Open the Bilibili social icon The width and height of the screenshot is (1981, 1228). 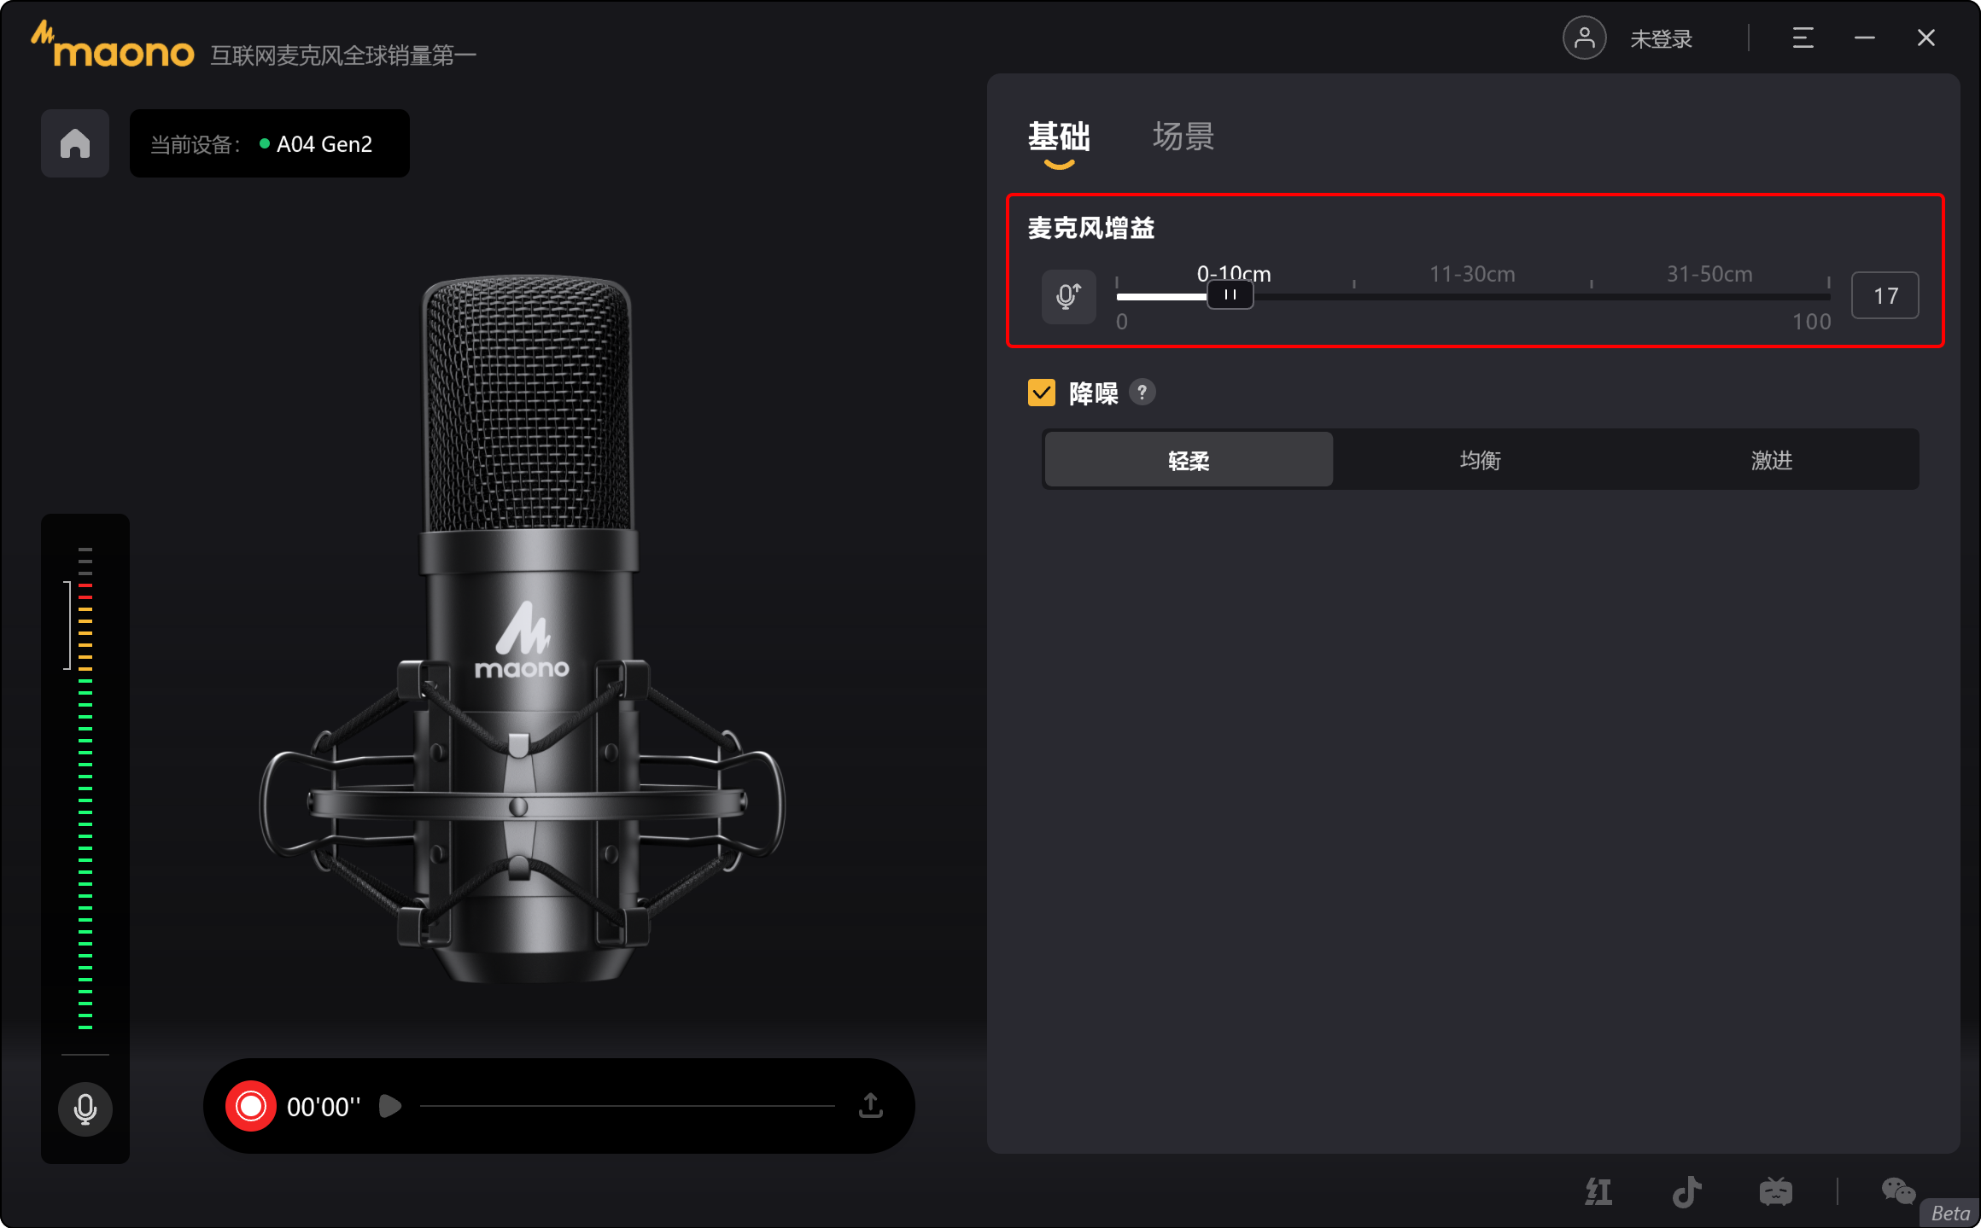tap(1775, 1191)
